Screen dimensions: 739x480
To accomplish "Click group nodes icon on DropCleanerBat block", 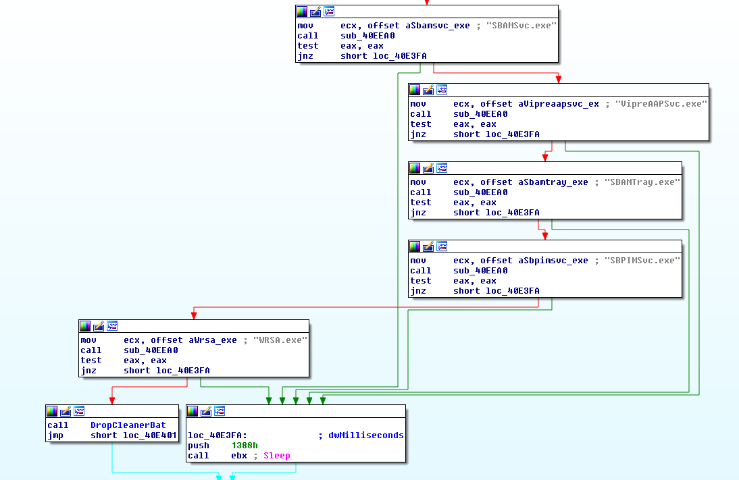I will 79,411.
